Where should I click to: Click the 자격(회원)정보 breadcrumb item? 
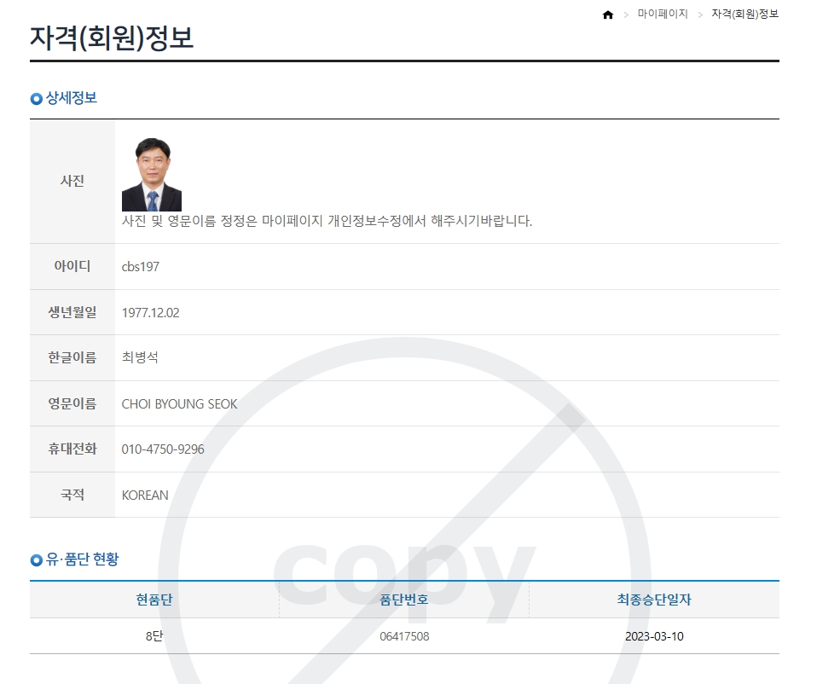point(744,14)
